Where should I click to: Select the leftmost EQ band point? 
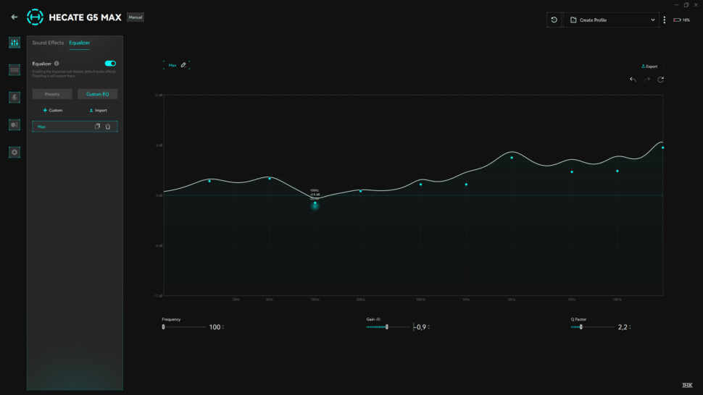tap(209, 181)
